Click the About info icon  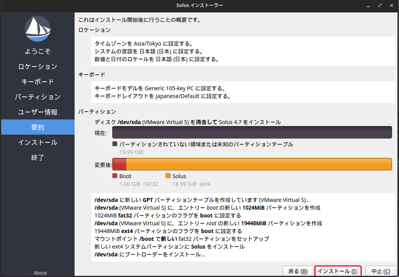[x=30, y=273]
